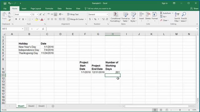The height and width of the screenshot is (112, 200).
Task: Open the Sheet2 worksheet tab
Action: point(31,106)
